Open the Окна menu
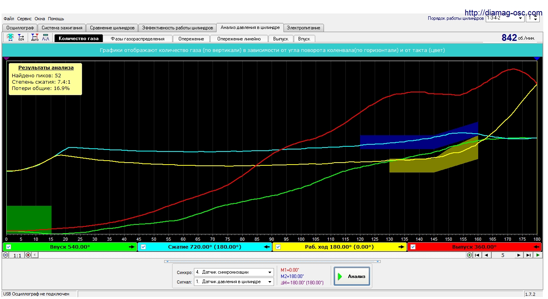 coord(40,19)
